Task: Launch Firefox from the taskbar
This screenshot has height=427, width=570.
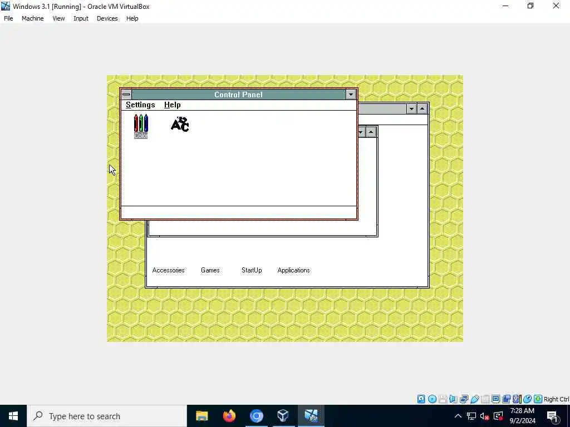Action: click(x=229, y=416)
